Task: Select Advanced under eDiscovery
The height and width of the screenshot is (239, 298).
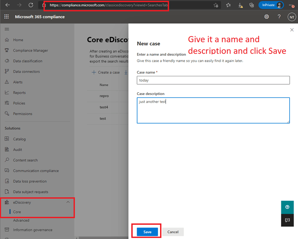Action: click(21, 220)
